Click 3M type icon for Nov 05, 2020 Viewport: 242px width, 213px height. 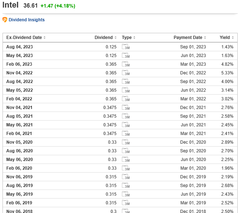pyautogui.click(x=126, y=142)
